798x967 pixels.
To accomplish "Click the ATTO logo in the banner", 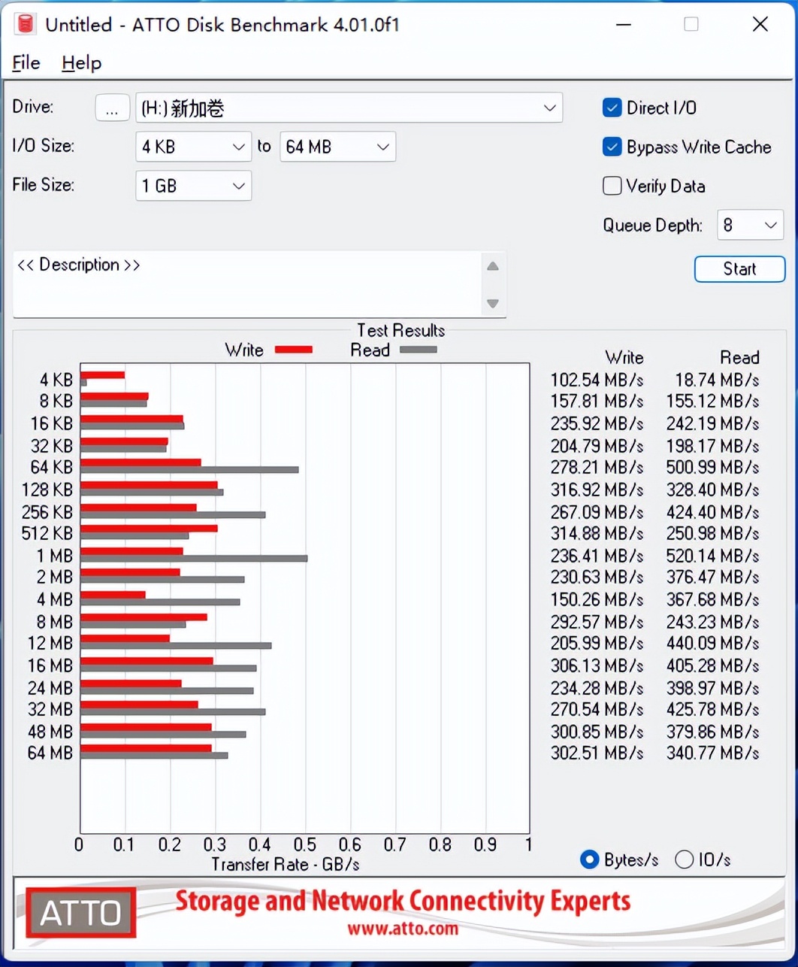I will pos(81,913).
